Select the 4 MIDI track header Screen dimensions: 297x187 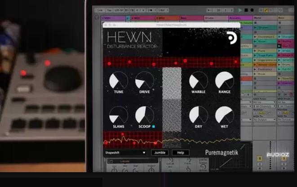[167, 18]
